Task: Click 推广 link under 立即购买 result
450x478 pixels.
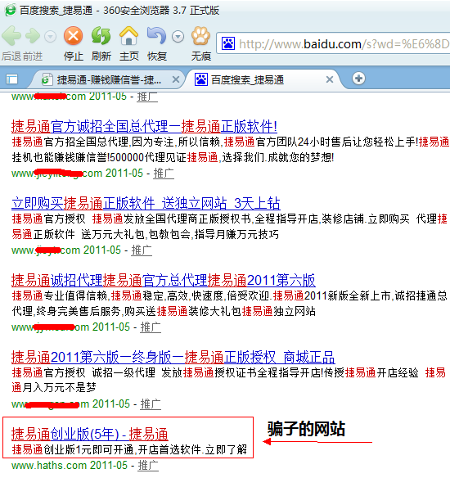Action: coord(142,250)
